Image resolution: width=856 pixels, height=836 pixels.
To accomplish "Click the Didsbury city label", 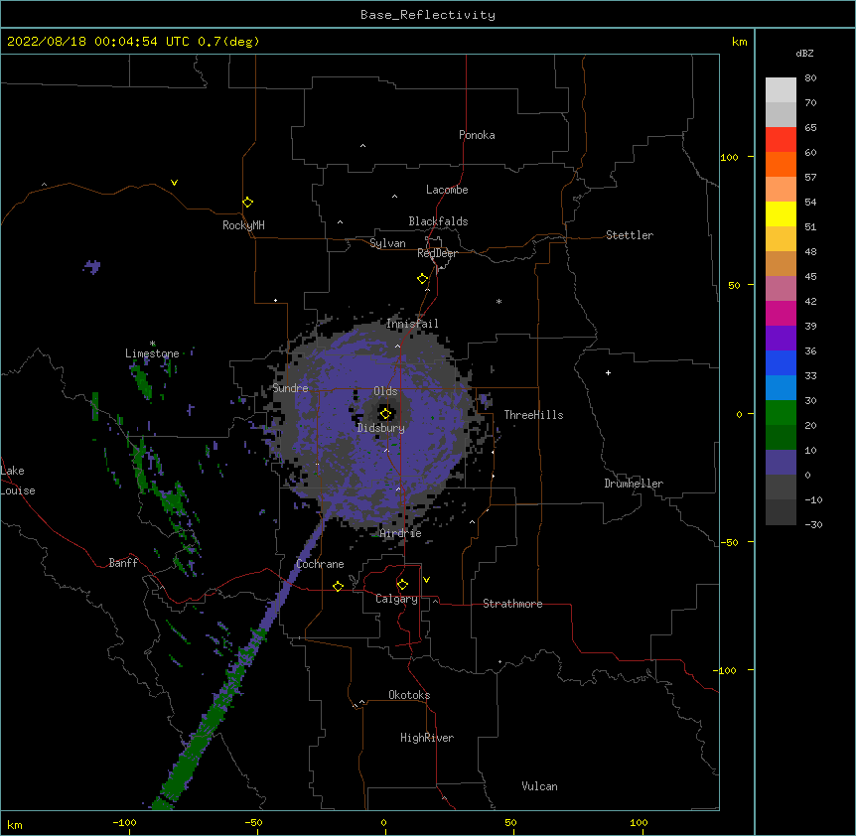I will click(381, 428).
